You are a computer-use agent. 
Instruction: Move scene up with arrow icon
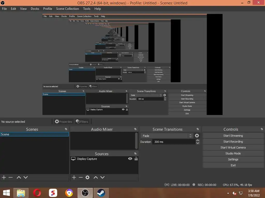pyautogui.click(x=19, y=177)
